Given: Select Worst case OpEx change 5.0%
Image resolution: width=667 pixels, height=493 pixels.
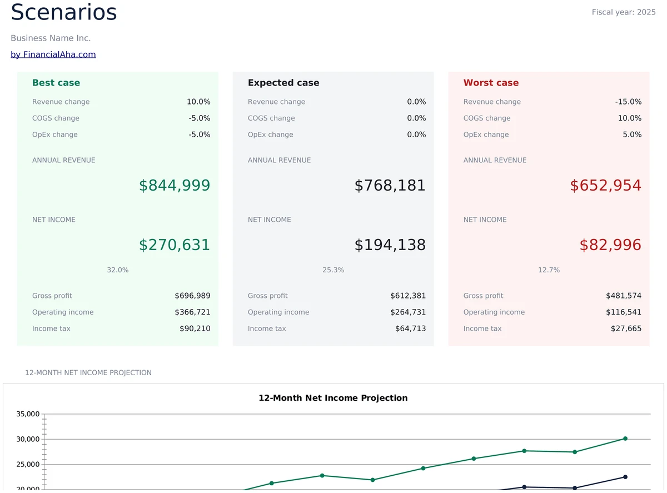Looking at the screenshot, I should click(x=632, y=135).
